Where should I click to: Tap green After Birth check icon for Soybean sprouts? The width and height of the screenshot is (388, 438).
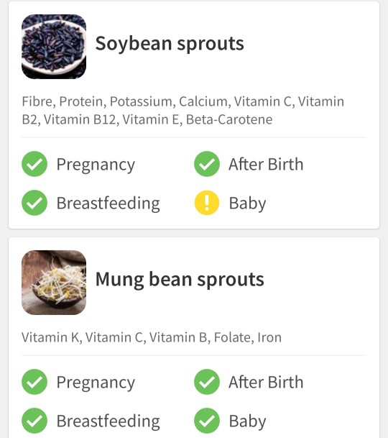(x=207, y=164)
